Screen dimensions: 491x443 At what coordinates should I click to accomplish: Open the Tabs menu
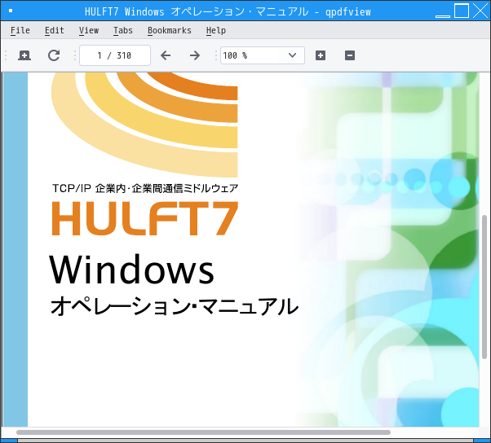coord(122,30)
